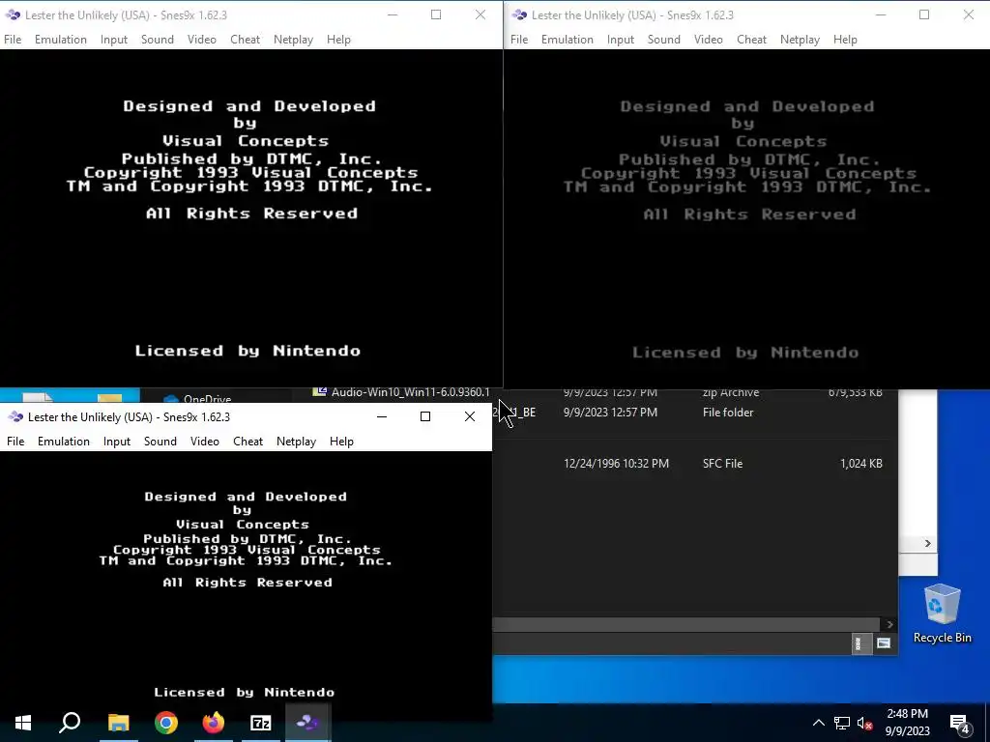Click horizontal scrollbar right arrow in Explorer
This screenshot has width=990, height=742.
[x=889, y=624]
